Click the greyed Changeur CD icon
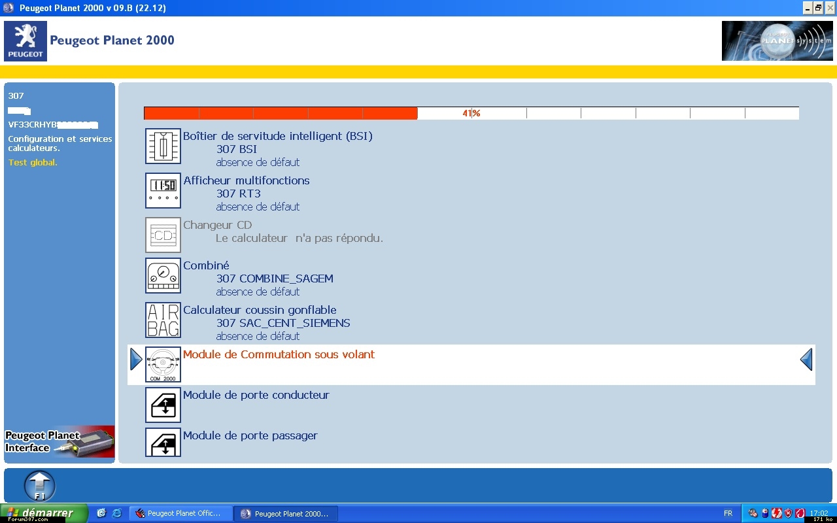Viewport: 837px width, 523px height. (x=163, y=235)
